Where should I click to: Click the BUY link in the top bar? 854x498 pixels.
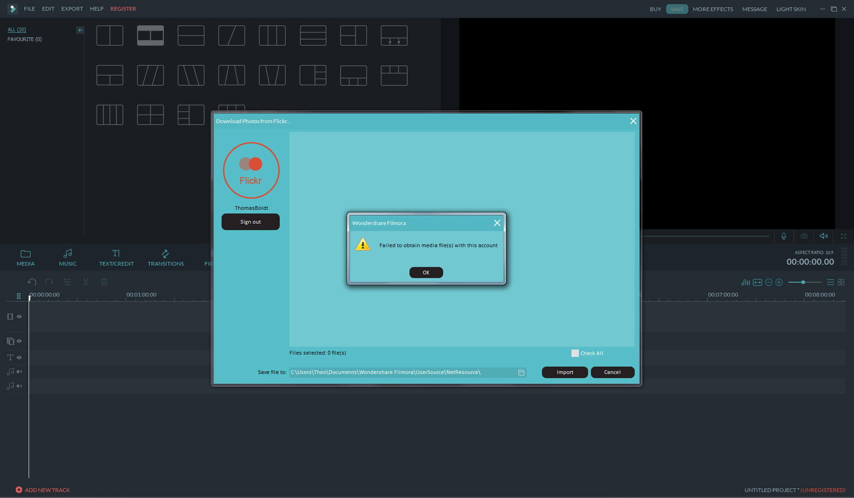tap(656, 9)
